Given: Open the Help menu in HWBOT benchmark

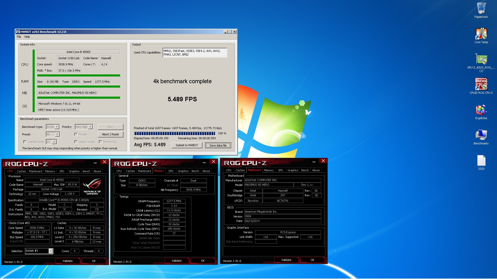Looking at the screenshot, I should [27, 37].
